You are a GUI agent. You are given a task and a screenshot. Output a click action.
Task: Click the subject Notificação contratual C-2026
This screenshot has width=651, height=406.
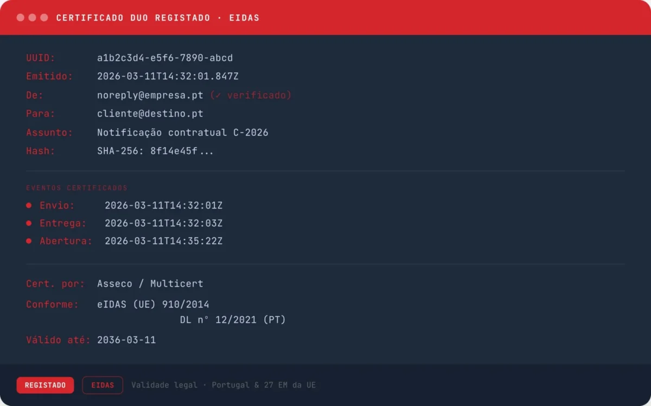click(x=182, y=132)
